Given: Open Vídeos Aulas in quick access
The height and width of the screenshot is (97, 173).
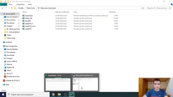Looking at the screenshot, I should tap(11, 38).
